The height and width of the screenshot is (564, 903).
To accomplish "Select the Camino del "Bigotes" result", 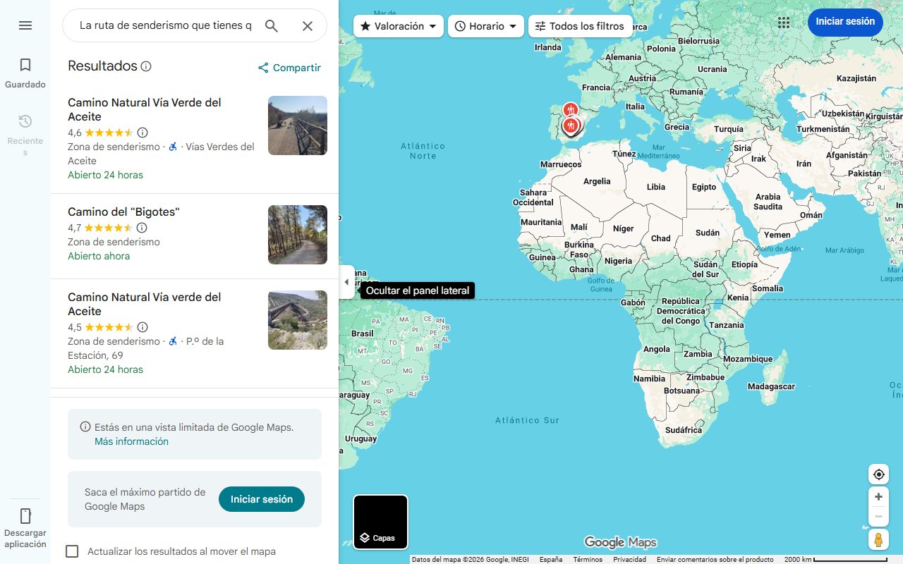I will 123,212.
